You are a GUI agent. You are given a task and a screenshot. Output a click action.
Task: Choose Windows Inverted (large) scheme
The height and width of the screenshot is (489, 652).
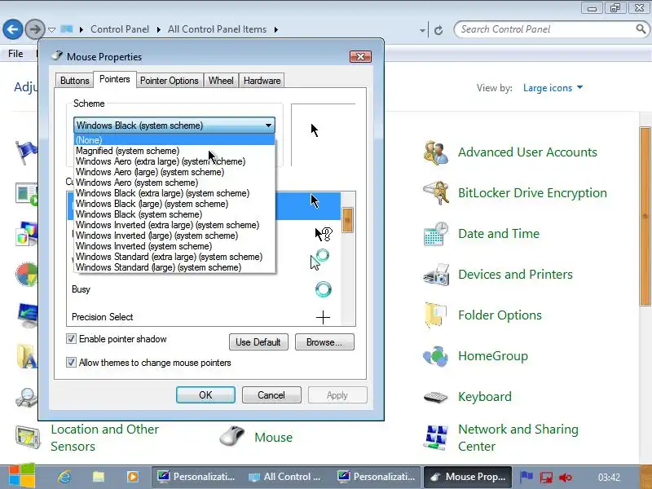[x=174, y=236]
